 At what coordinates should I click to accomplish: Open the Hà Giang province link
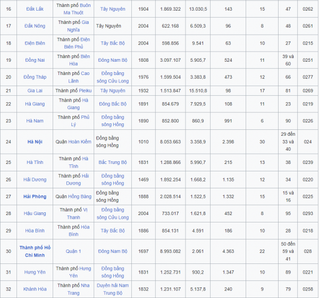click(35, 104)
